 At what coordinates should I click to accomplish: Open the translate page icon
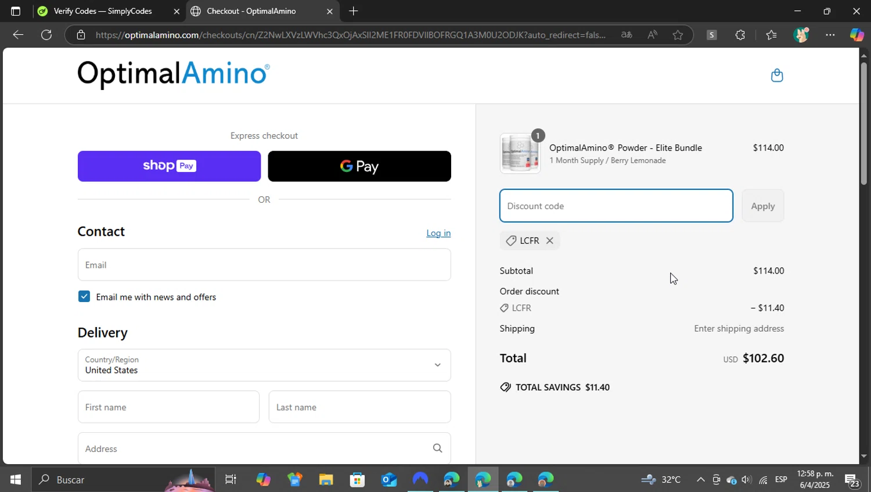(x=627, y=35)
